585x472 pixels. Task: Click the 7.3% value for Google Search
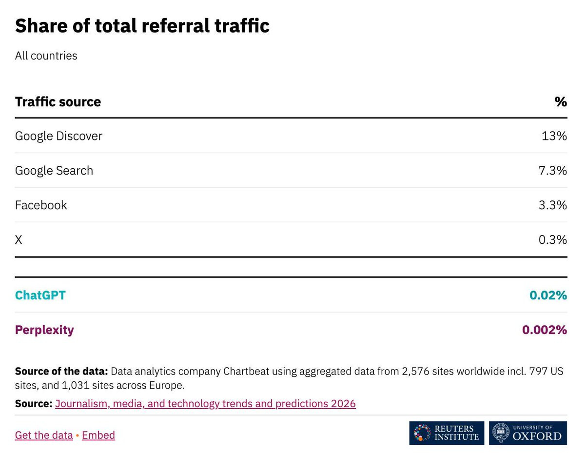(x=553, y=171)
